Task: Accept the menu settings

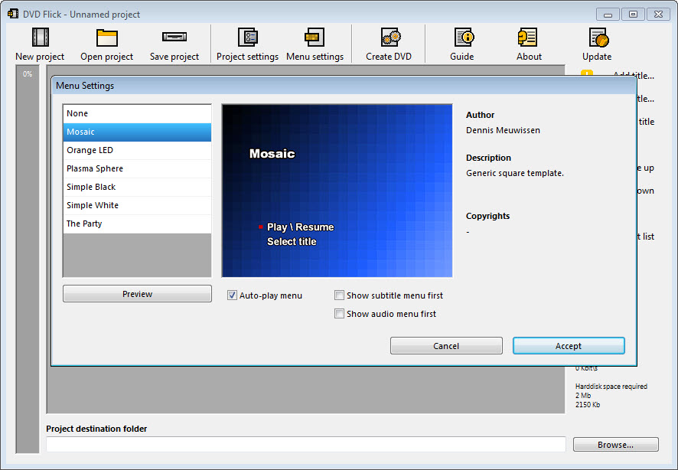Action: (569, 346)
